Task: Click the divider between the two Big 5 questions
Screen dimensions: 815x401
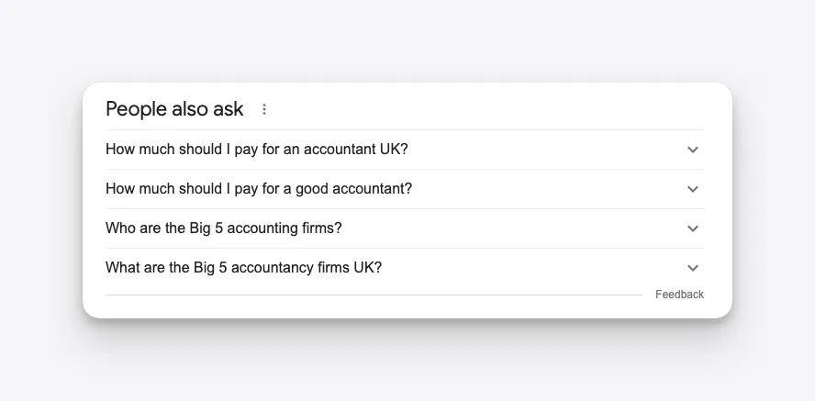Action: tap(405, 249)
